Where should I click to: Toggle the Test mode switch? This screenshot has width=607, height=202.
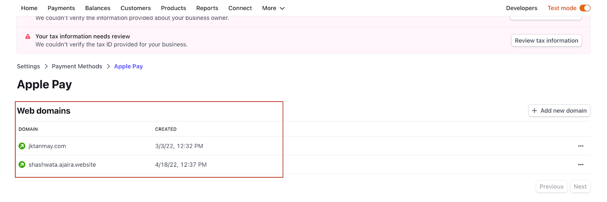[585, 8]
